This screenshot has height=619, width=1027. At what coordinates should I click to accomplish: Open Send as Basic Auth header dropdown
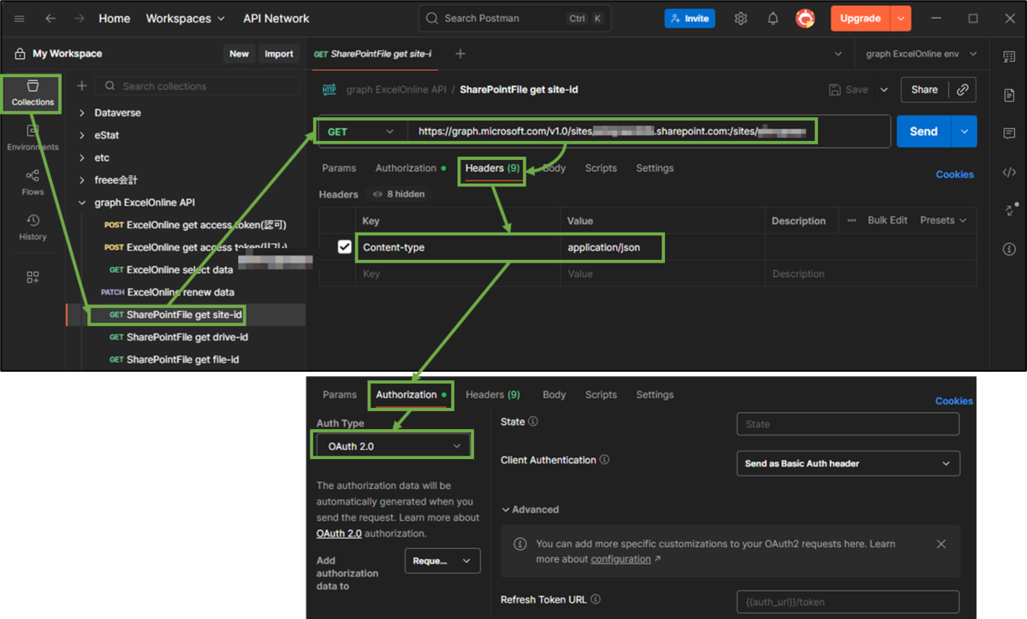pyautogui.click(x=847, y=463)
